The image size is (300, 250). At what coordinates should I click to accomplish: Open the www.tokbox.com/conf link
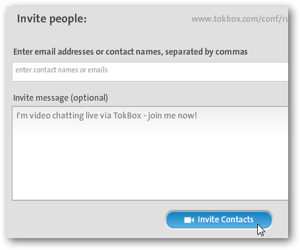point(239,19)
